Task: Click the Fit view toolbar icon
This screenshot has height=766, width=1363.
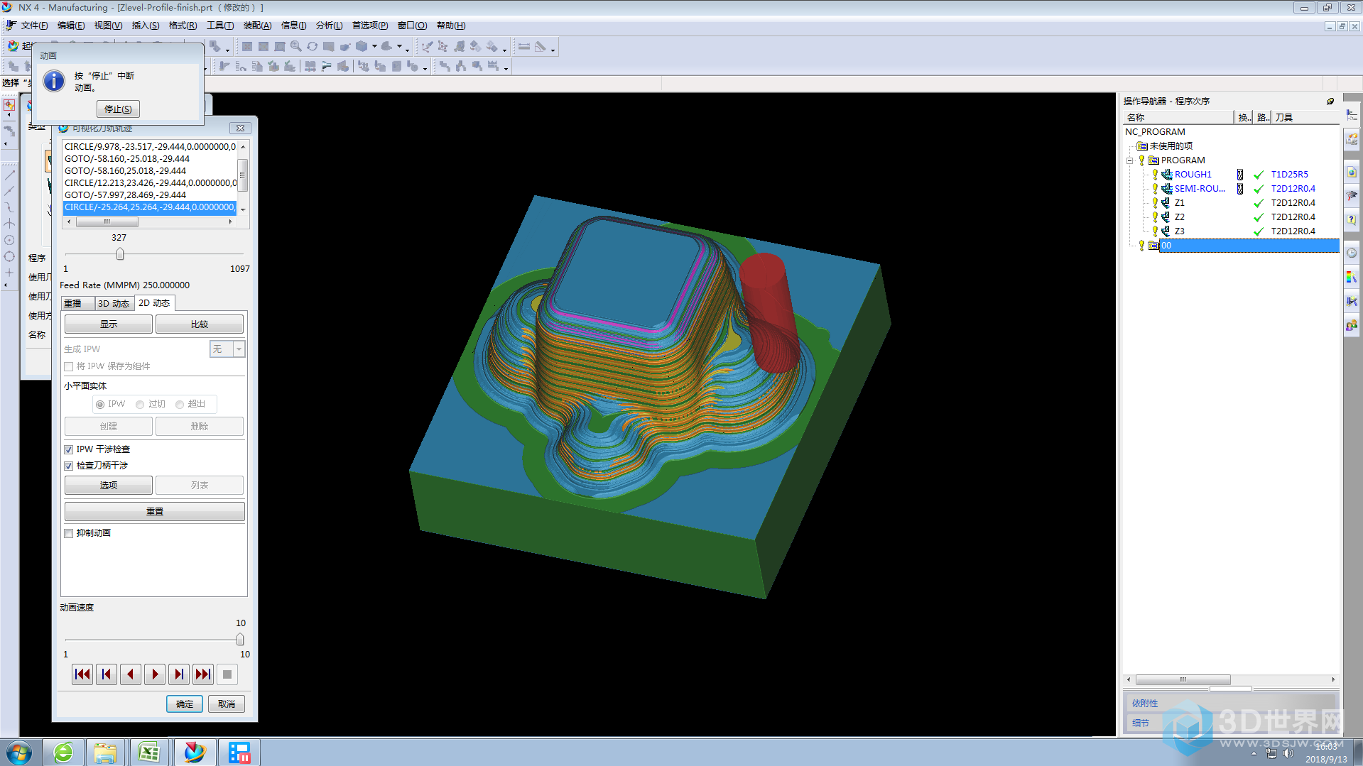Action: coord(246,46)
